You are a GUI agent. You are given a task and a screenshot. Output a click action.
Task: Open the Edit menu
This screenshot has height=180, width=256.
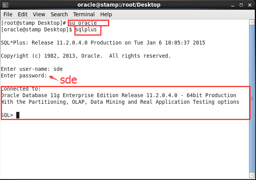point(23,14)
